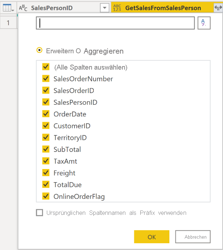223x250 pixels.
Task: Select row number 1
Action: (x=9, y=23)
